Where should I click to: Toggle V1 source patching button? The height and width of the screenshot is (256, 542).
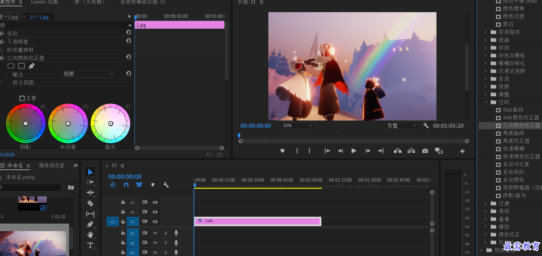[x=112, y=222]
